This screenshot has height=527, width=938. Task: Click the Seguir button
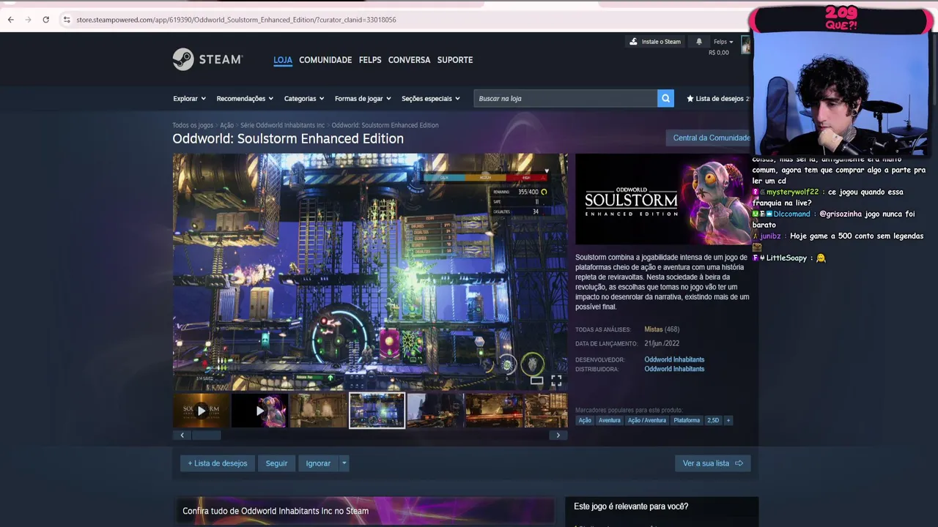coord(276,463)
